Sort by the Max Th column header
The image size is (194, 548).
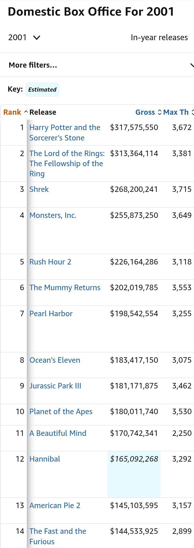(x=176, y=112)
